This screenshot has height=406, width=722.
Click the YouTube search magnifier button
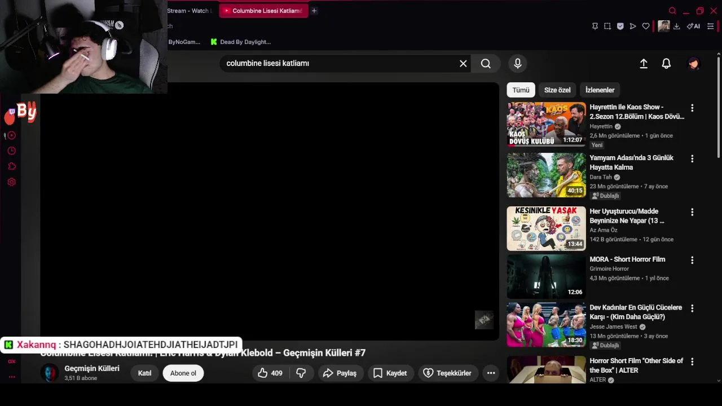point(486,64)
